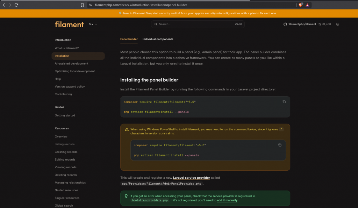The image size is (358, 208).
Task: Reload the page with refresh icon
Action: 16,5
